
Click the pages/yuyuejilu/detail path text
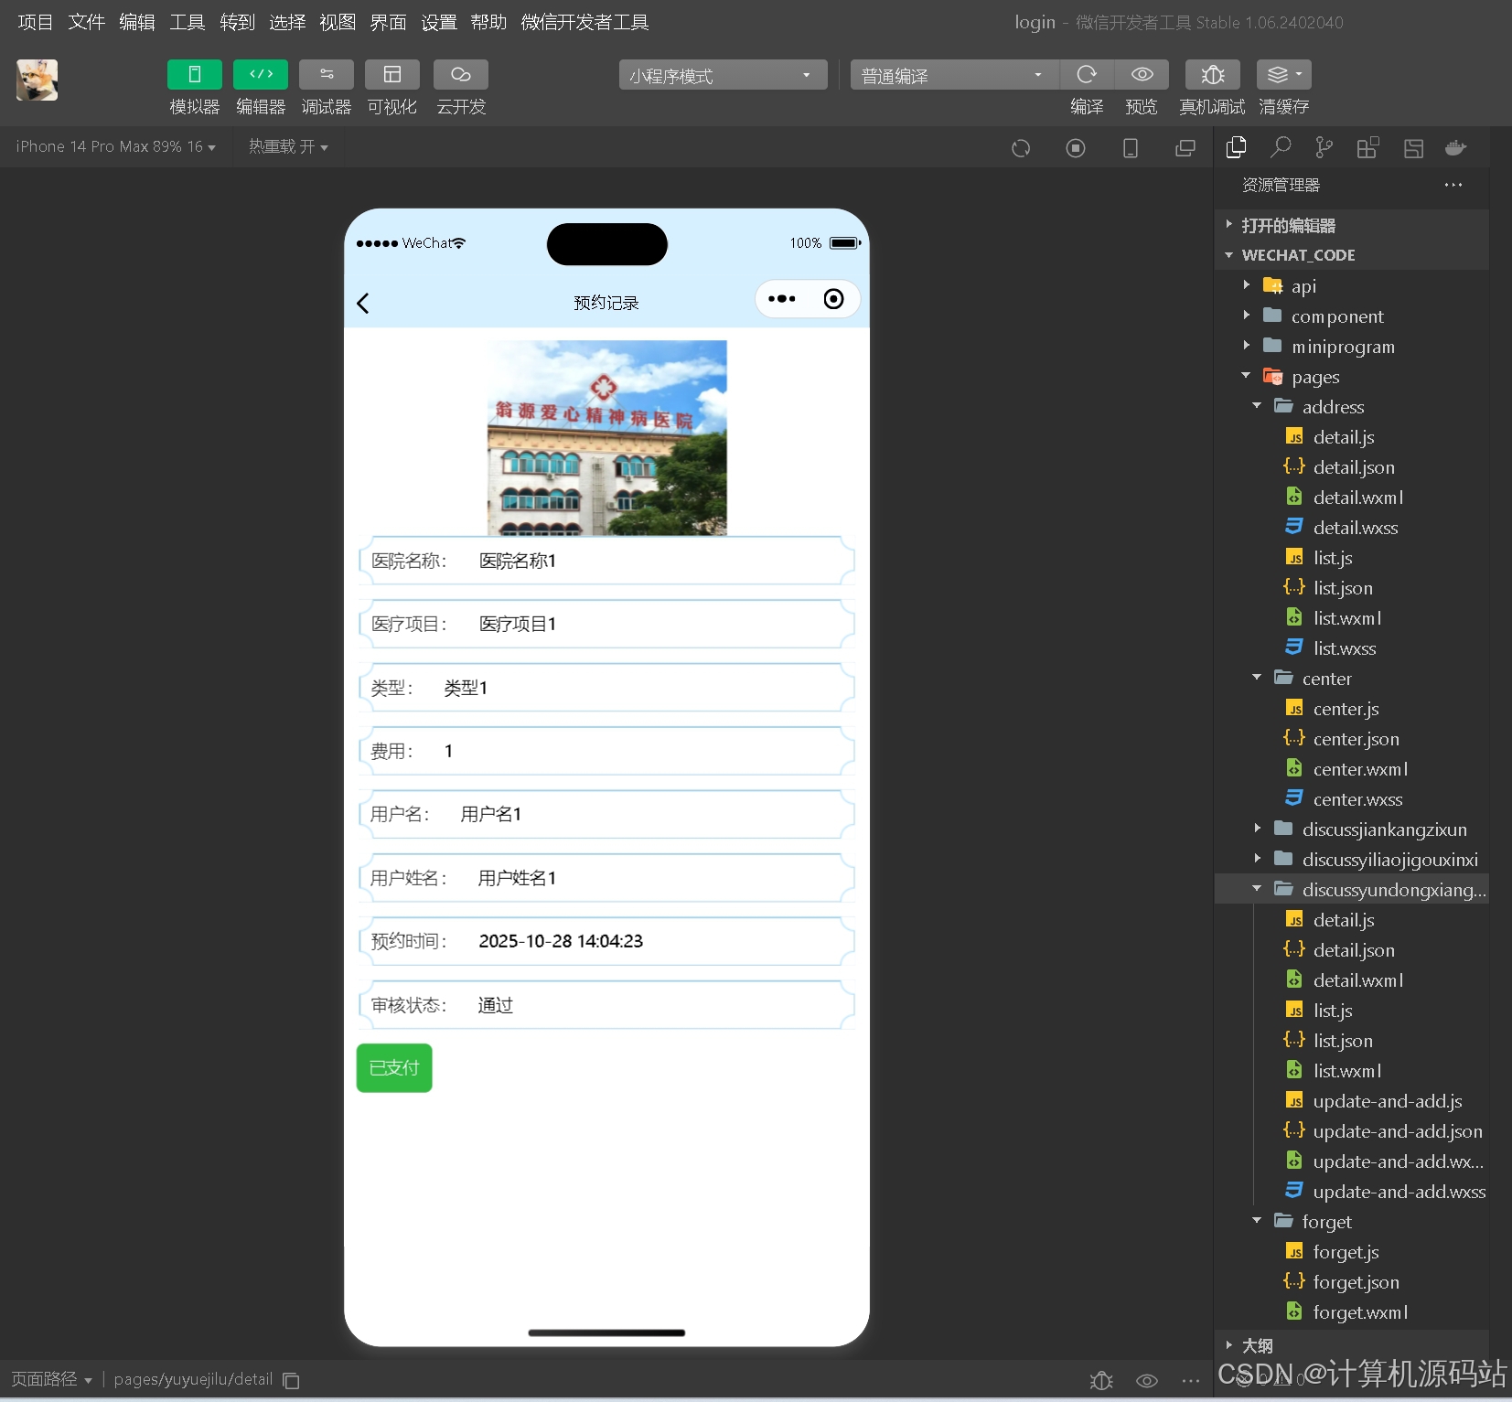tap(193, 1379)
